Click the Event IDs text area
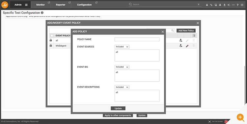The image size is (247, 124). [137, 76]
